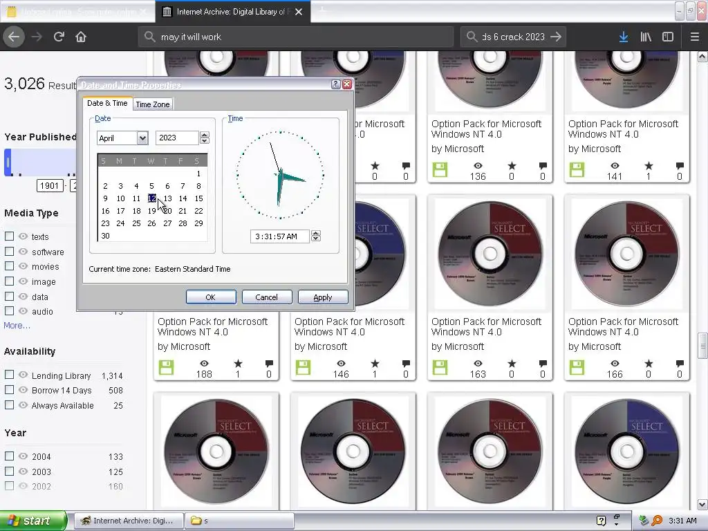This screenshot has height=531, width=708.
Task: Select day 20 in the calendar
Action: pos(167,211)
